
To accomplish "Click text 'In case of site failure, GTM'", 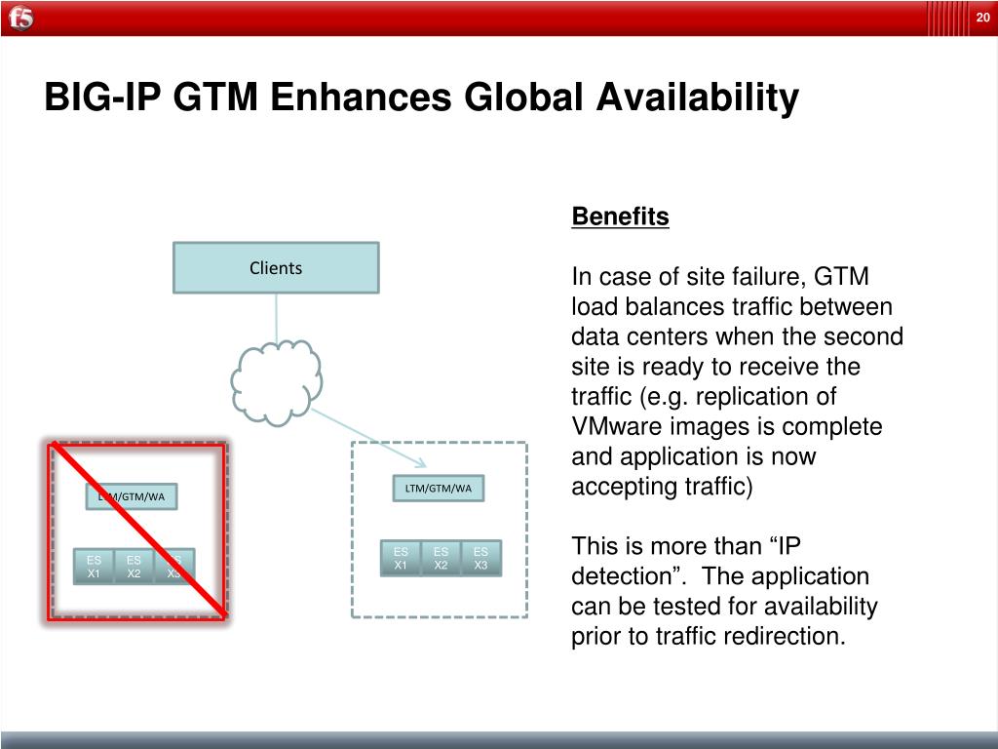I will click(720, 276).
